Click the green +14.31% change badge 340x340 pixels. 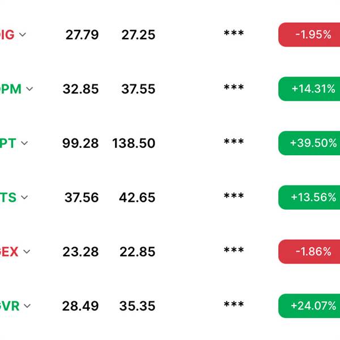tap(309, 89)
